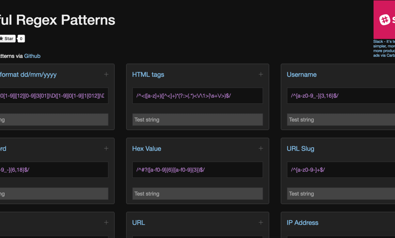Open the Username pattern title
The height and width of the screenshot is (238, 395).
click(x=302, y=74)
